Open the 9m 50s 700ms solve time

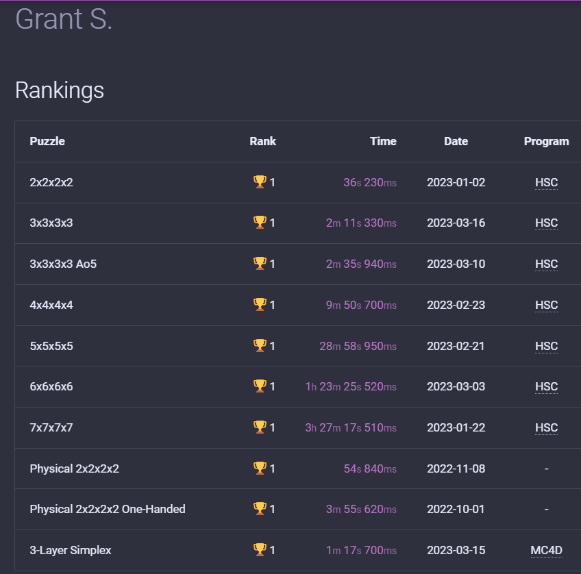[361, 305]
